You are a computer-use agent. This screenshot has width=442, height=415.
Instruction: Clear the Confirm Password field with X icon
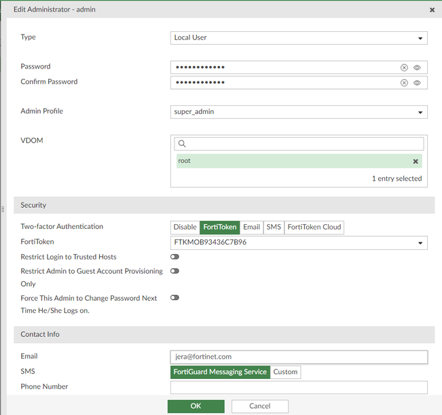point(404,83)
